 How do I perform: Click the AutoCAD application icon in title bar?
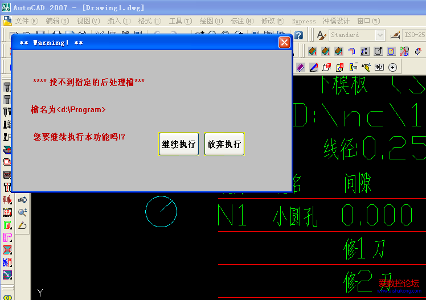coord(6,7)
